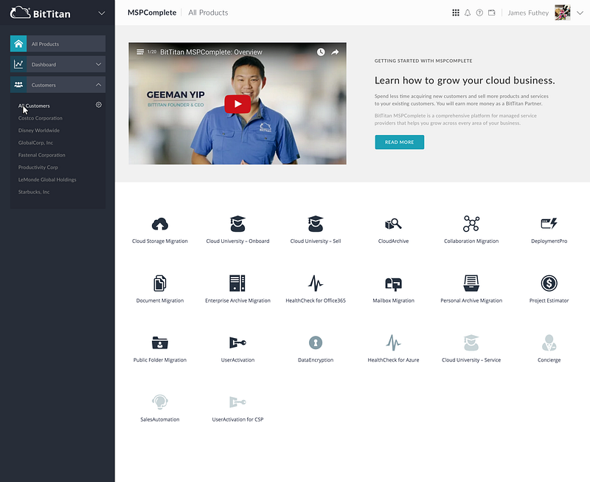Play the MSPComplete overview video
Screen dimensions: 590x482
click(x=237, y=104)
